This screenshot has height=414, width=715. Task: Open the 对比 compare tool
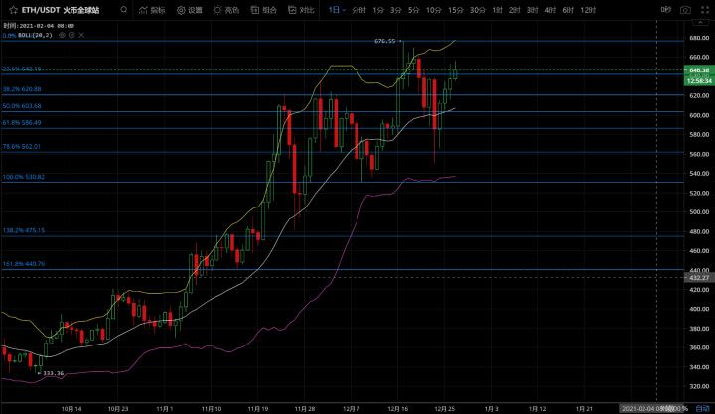click(x=301, y=10)
